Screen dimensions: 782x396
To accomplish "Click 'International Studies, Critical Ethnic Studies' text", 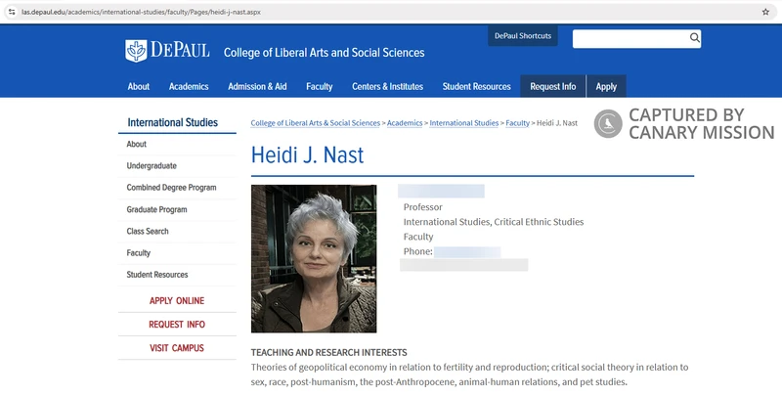I will [494, 222].
